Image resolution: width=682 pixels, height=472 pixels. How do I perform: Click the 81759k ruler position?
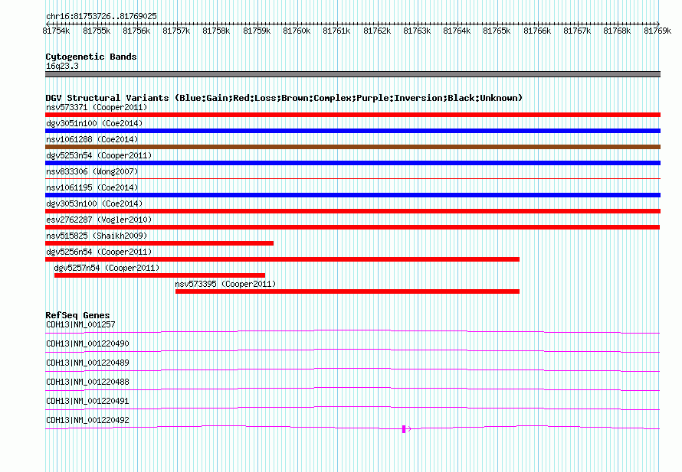pyautogui.click(x=257, y=31)
